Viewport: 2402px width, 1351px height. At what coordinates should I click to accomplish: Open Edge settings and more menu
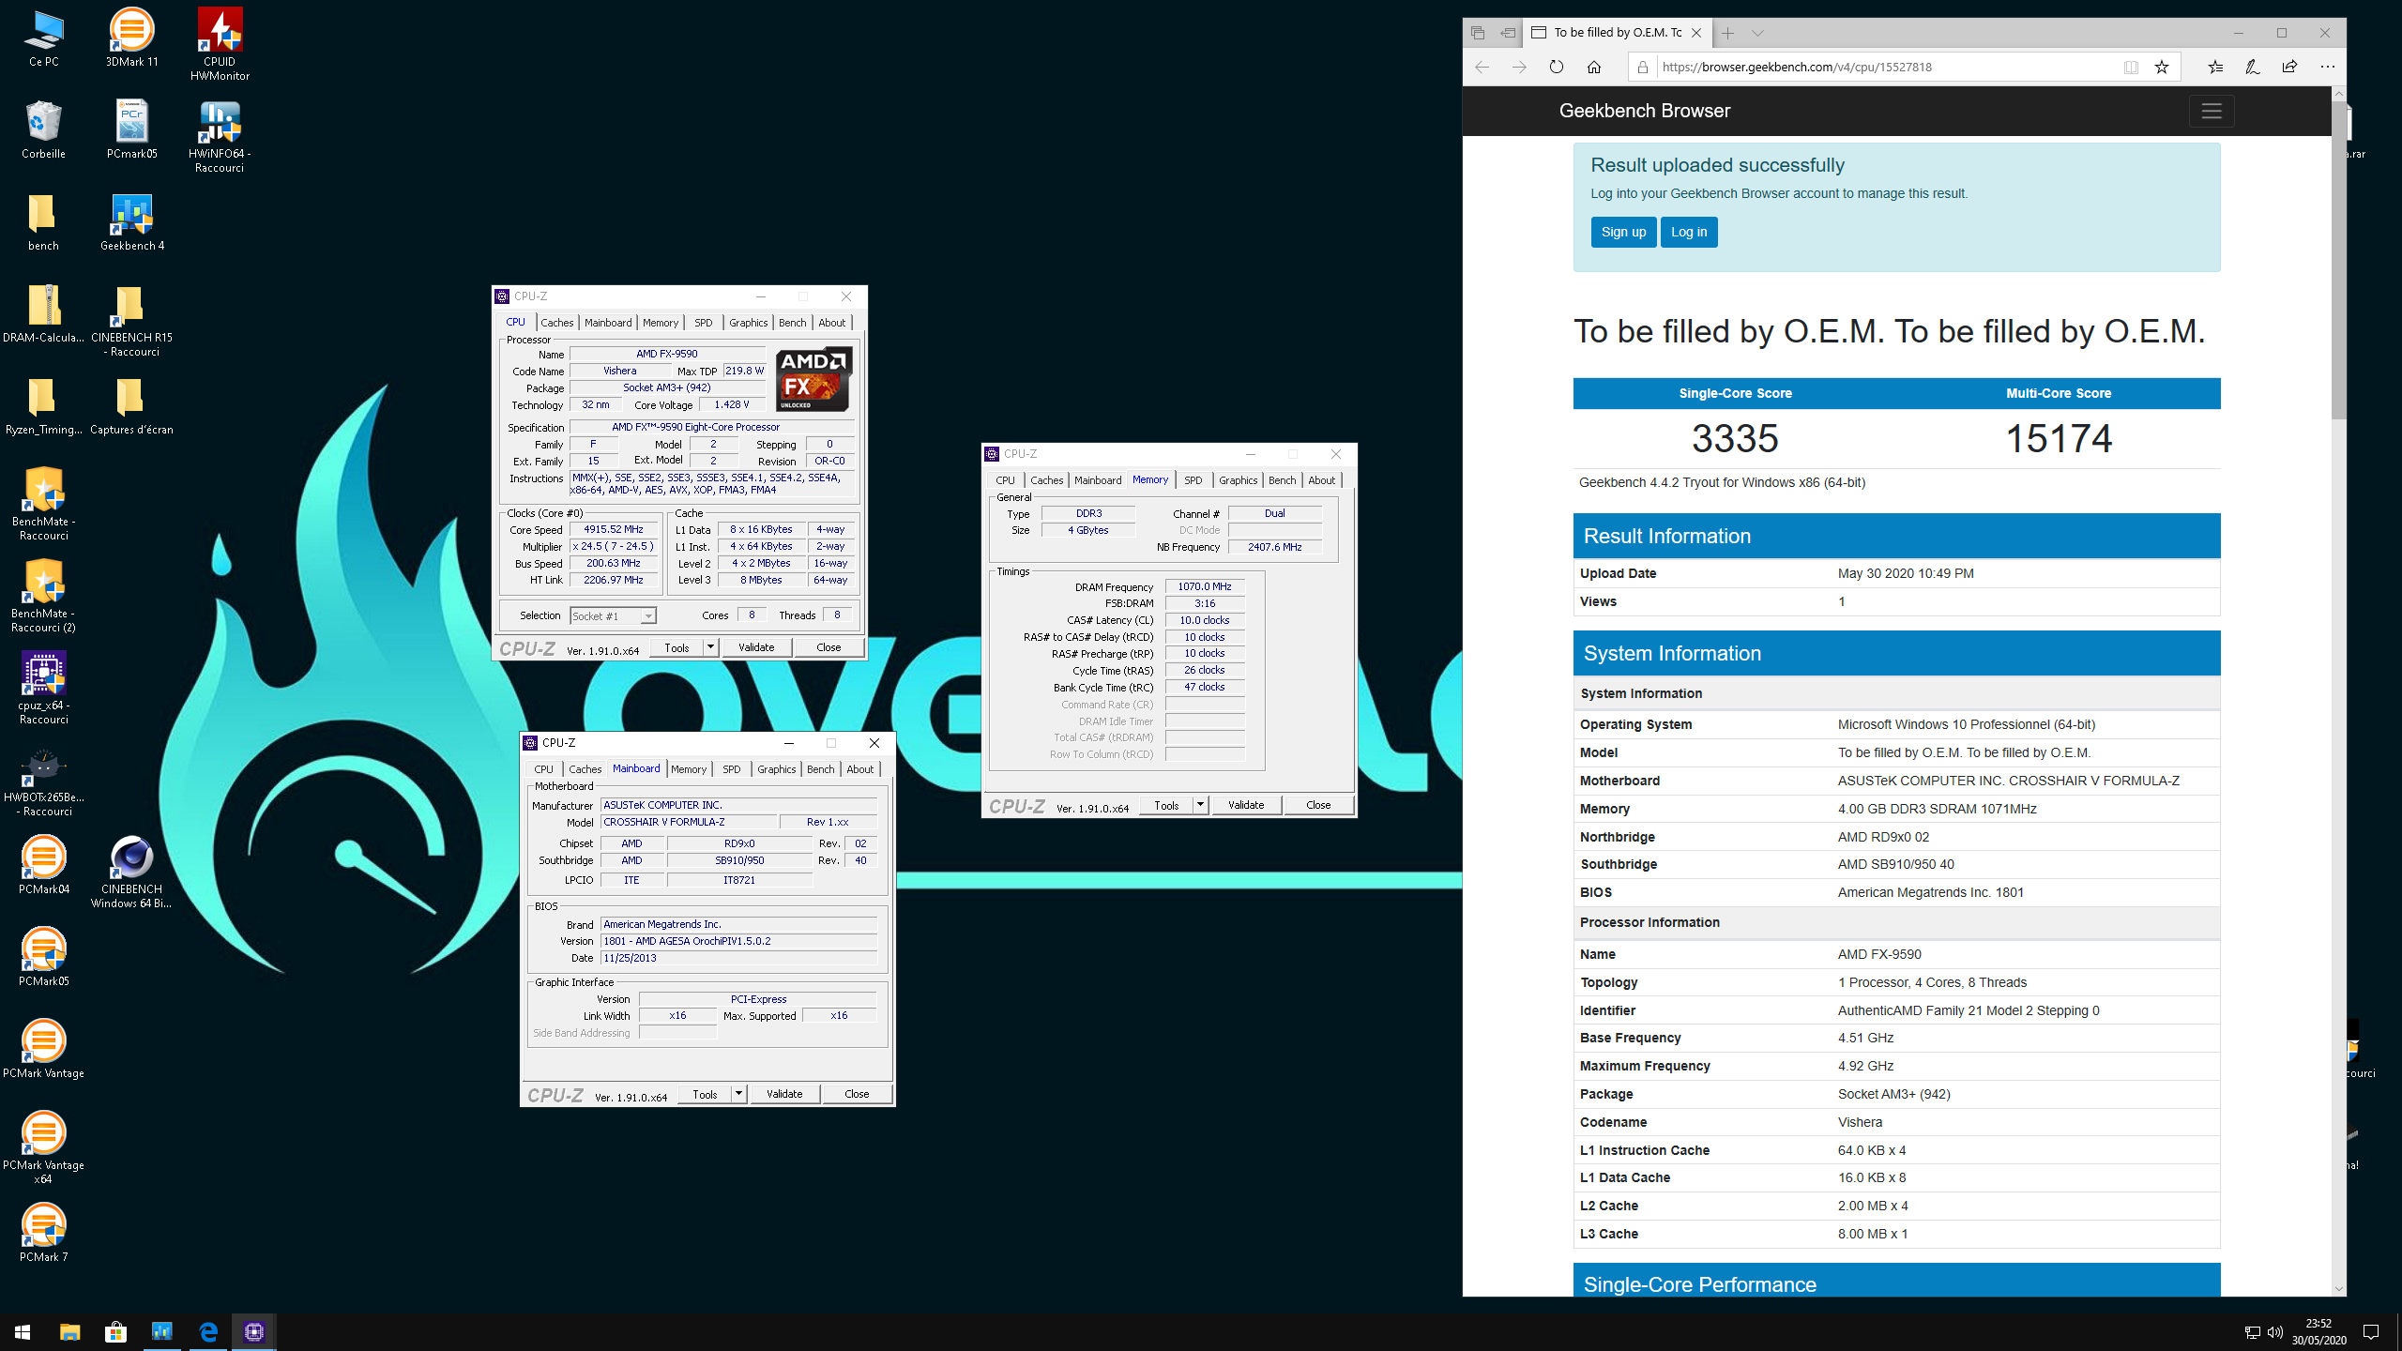(2328, 67)
